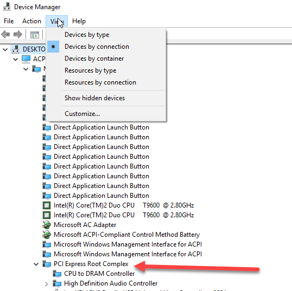292x291 pixels.
Task: Choose Devices by container
Action: click(106, 59)
